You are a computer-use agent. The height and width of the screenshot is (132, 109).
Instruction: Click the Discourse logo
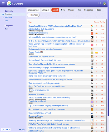(15, 3)
